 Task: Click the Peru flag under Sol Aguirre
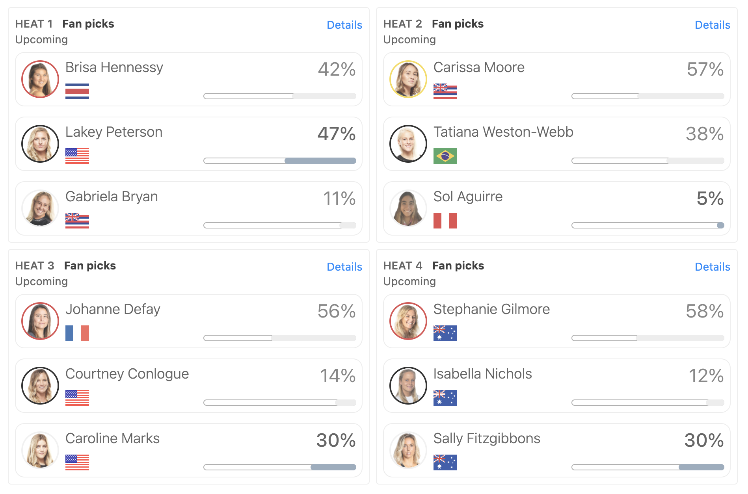[x=445, y=221]
